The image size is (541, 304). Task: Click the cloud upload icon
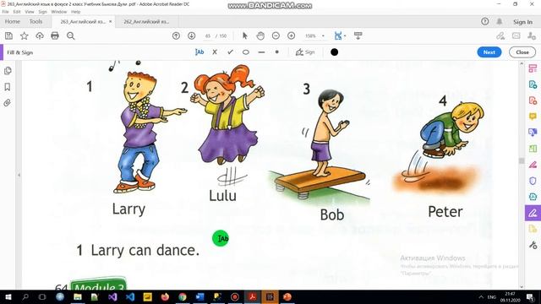pos(40,35)
